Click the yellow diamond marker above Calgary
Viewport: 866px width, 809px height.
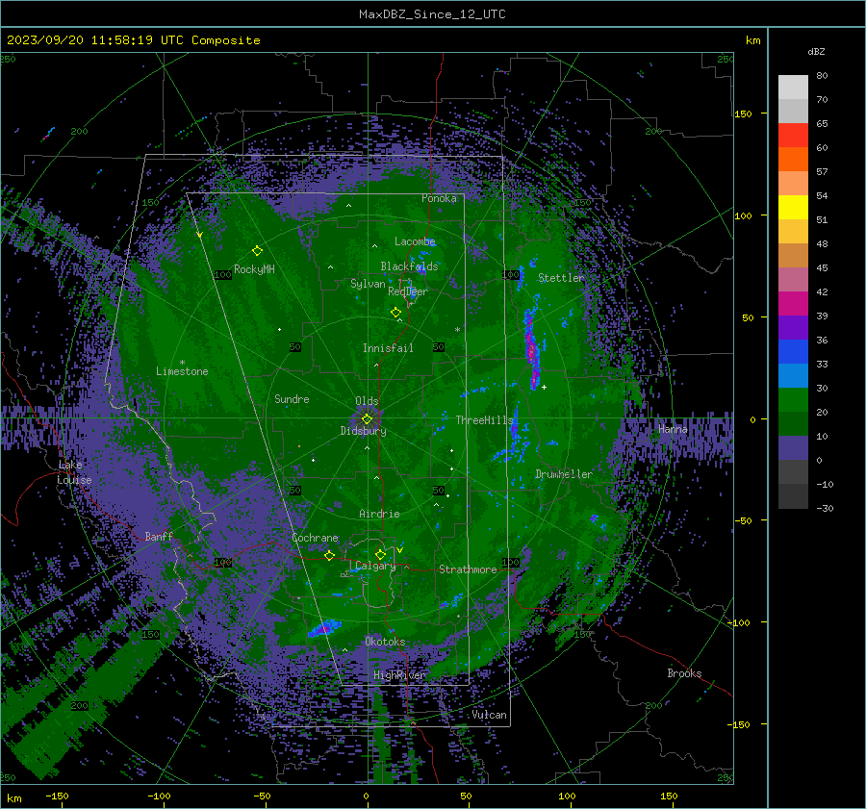point(380,554)
